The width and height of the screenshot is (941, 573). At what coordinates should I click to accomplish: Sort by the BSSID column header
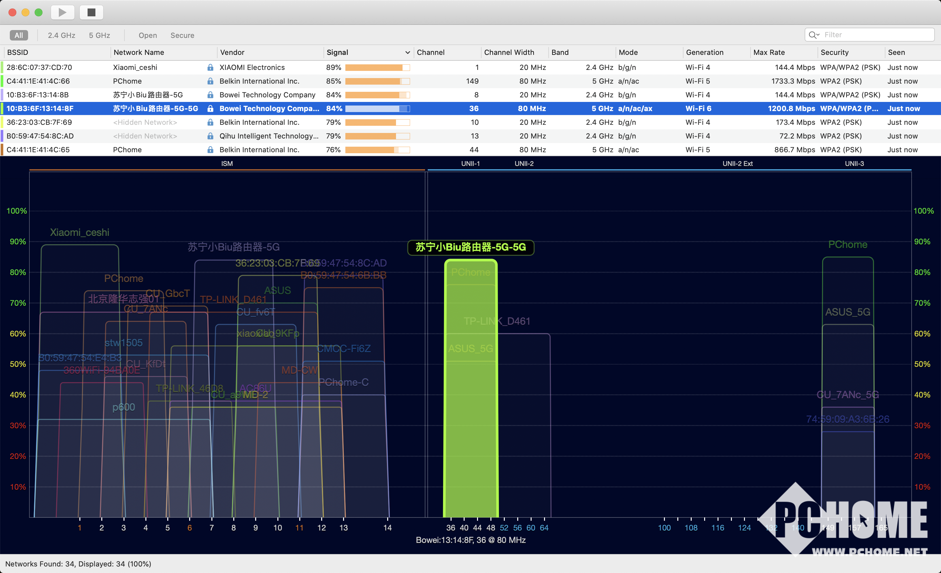pyautogui.click(x=57, y=52)
